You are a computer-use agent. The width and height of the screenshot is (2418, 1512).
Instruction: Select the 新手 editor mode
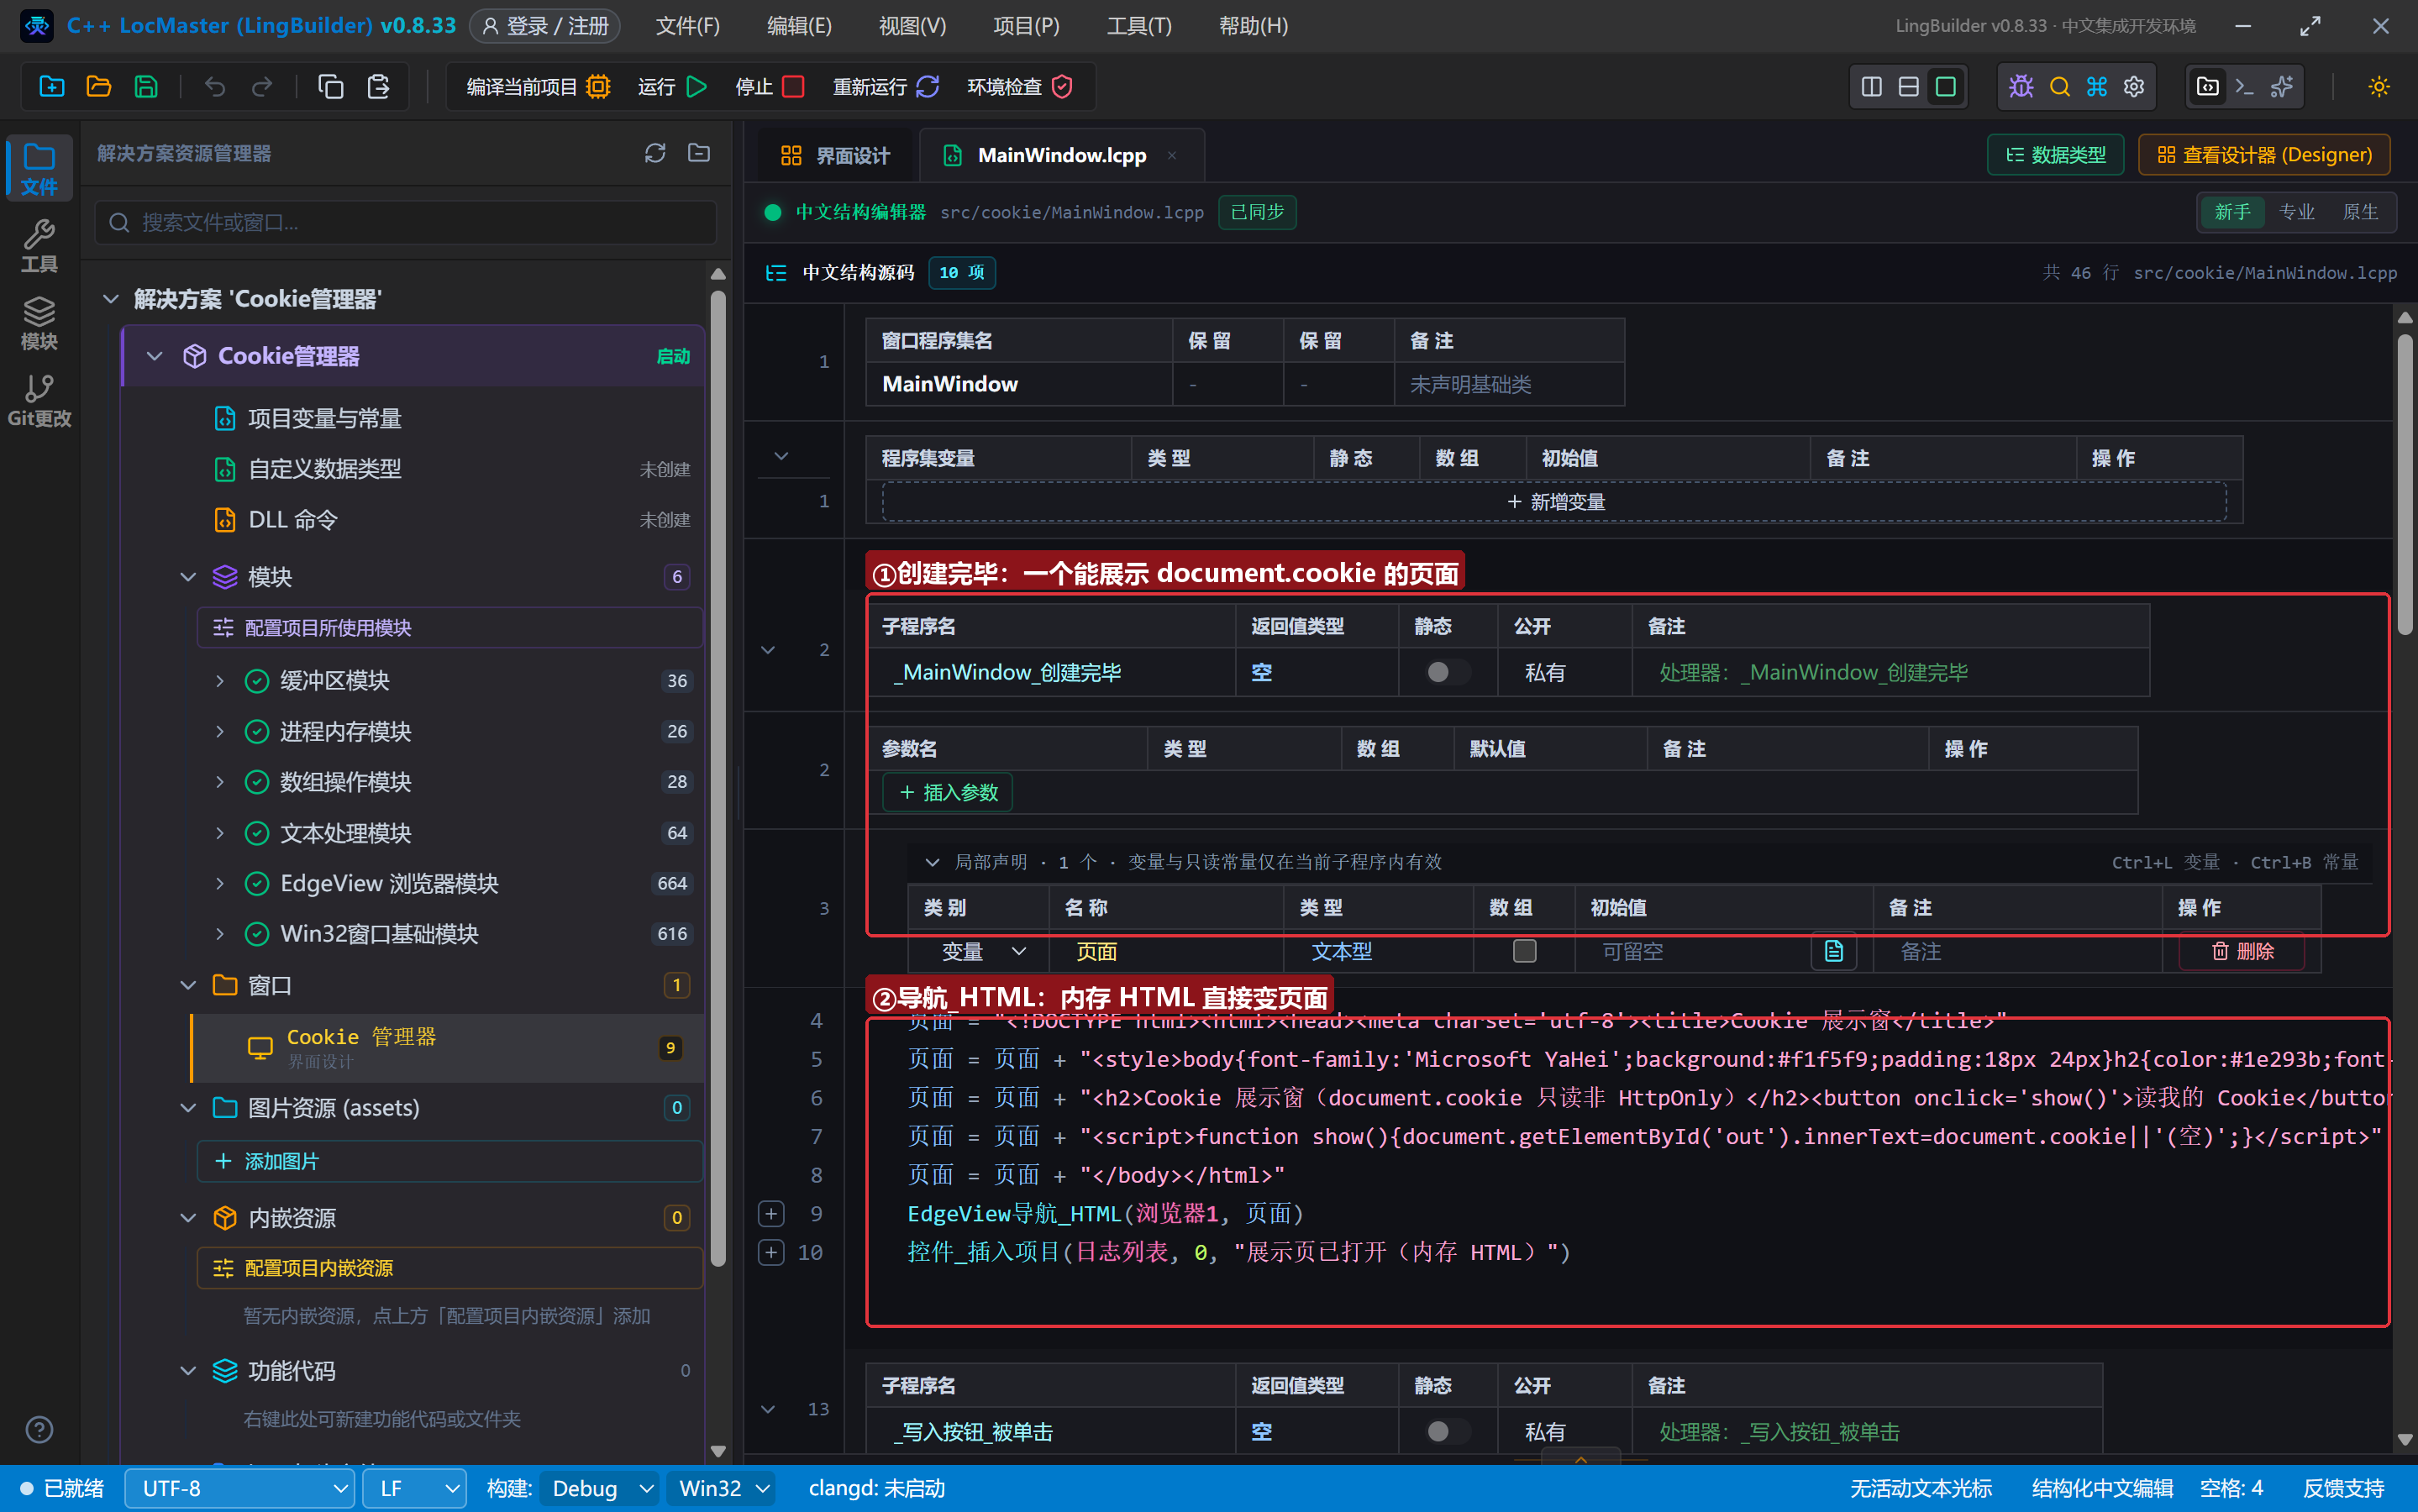[x=2232, y=212]
